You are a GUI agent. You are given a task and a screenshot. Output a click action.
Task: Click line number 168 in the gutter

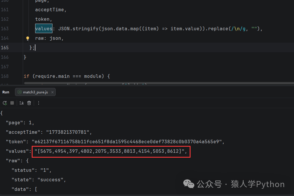pos(5,76)
